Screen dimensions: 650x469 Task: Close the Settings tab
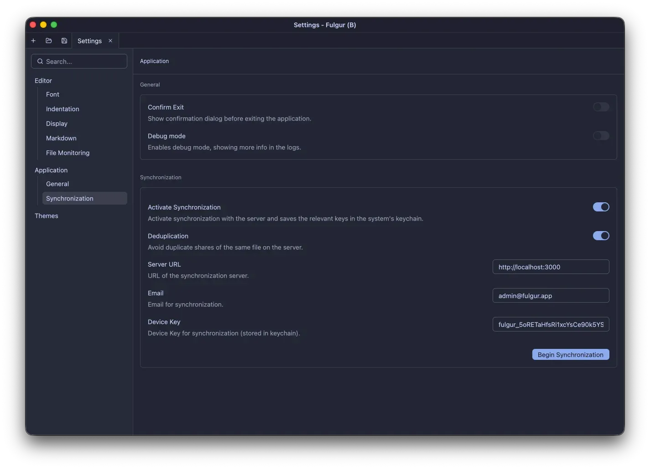tap(110, 41)
